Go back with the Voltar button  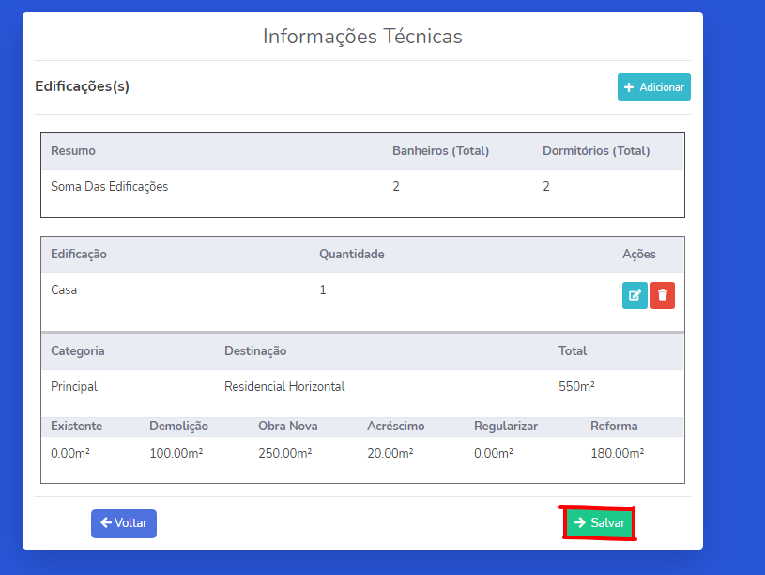pos(124,523)
